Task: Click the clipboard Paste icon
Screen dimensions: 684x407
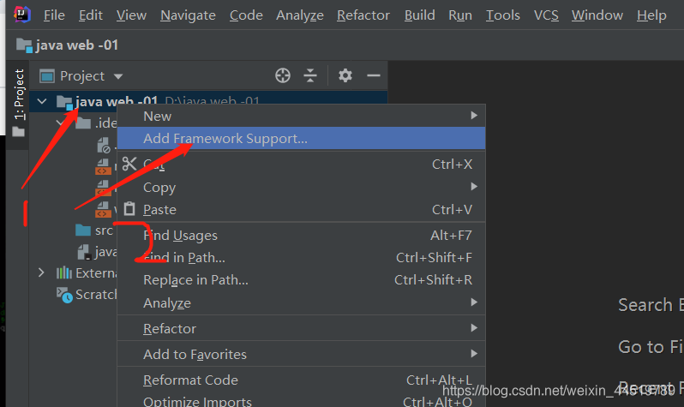Action: pos(129,208)
